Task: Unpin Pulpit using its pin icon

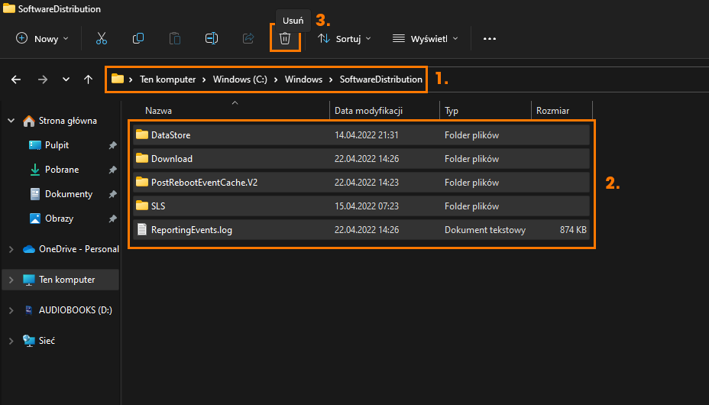Action: pos(112,145)
